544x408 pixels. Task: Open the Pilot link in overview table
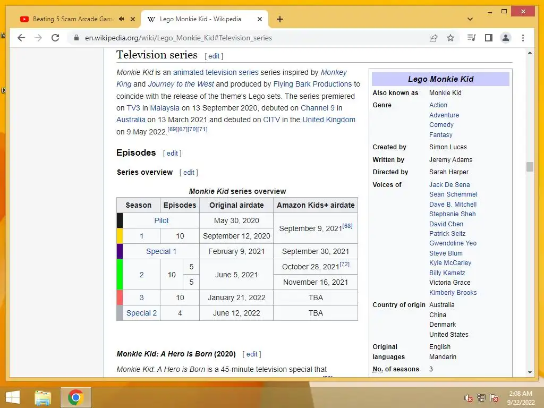tap(161, 220)
